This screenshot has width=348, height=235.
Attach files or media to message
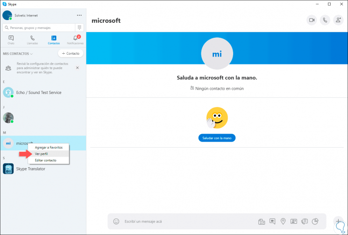(x=262, y=221)
